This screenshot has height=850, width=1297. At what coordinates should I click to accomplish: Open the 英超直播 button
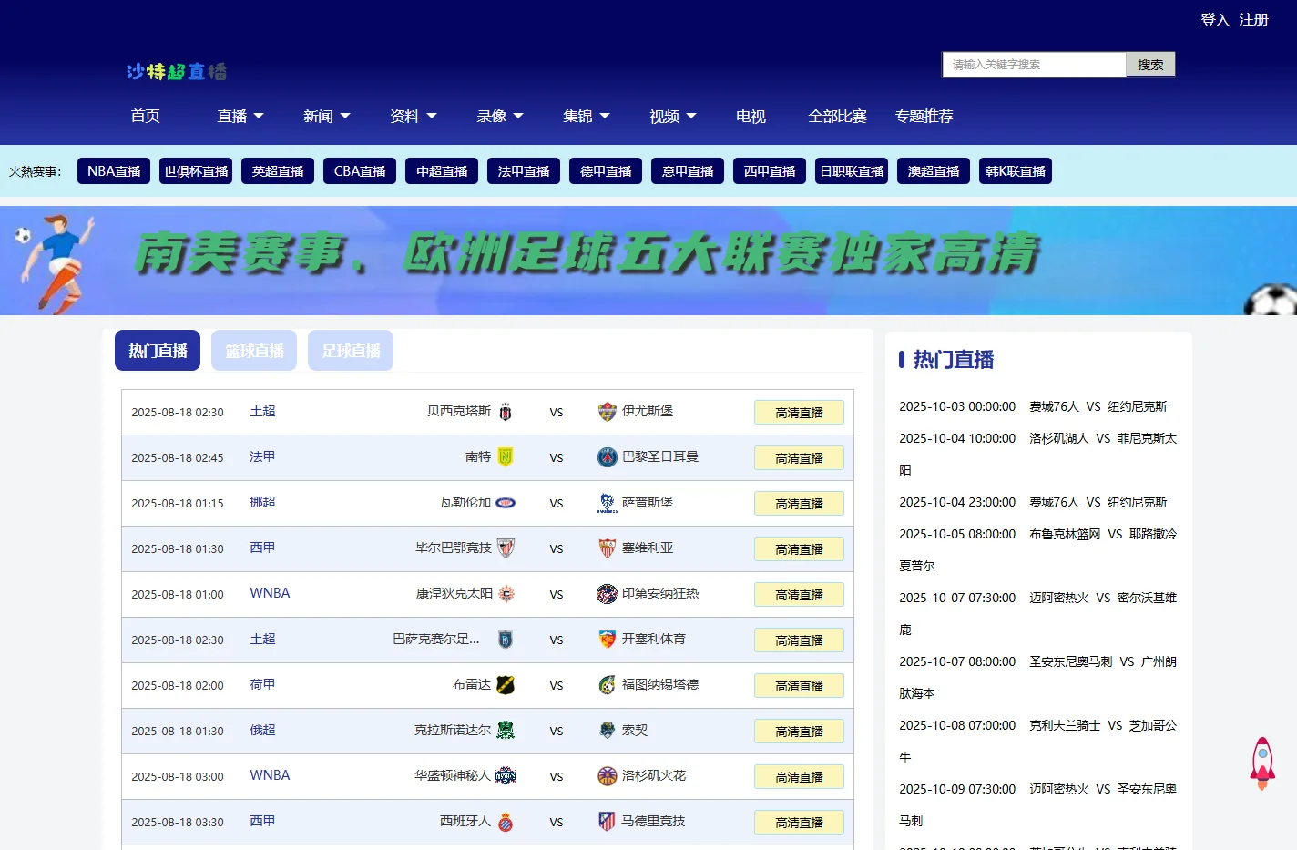pyautogui.click(x=278, y=171)
